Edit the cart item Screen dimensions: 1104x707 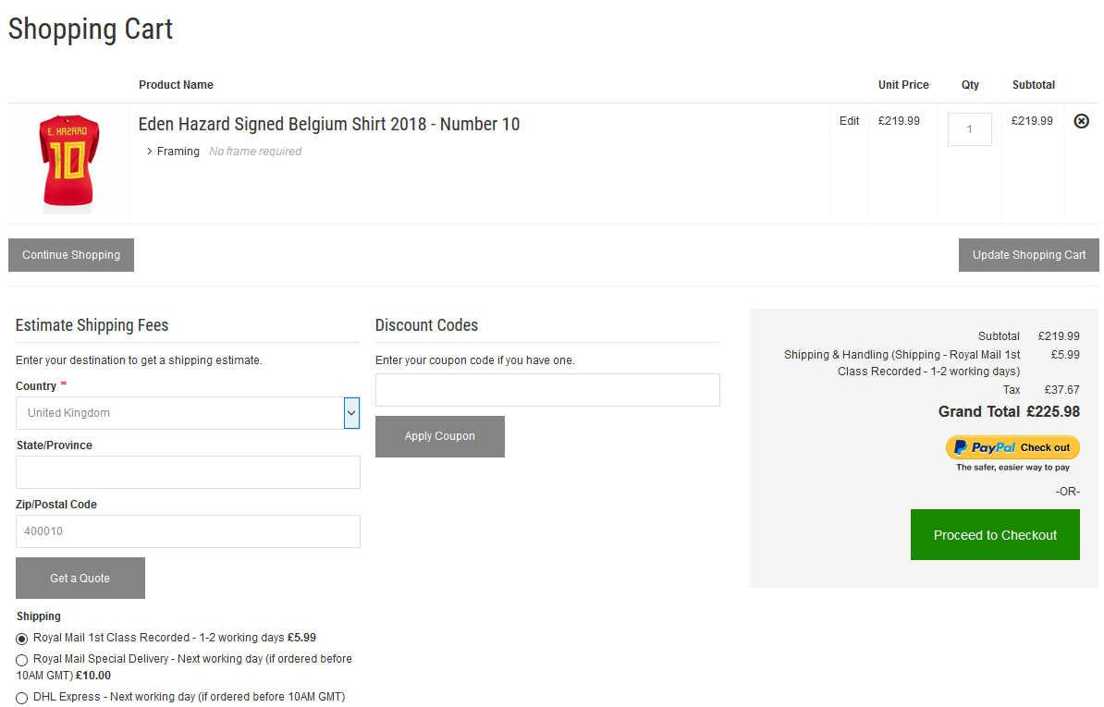point(849,121)
